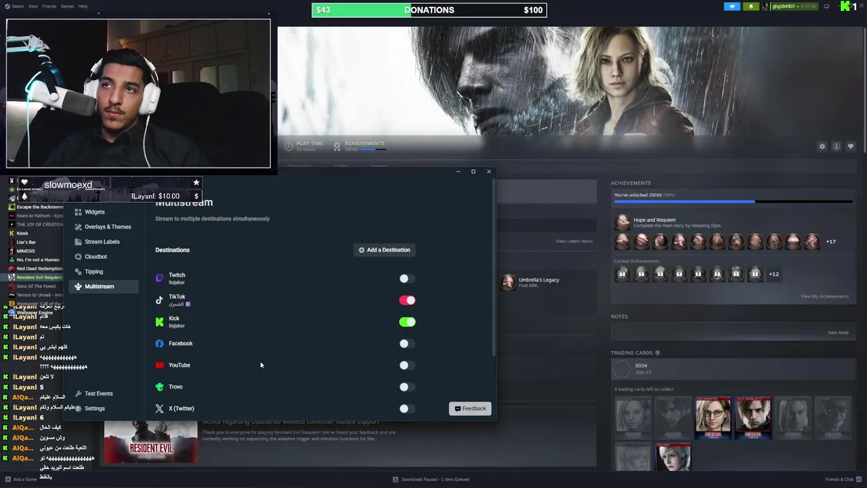Click the Kick logo icon

[x=159, y=321]
